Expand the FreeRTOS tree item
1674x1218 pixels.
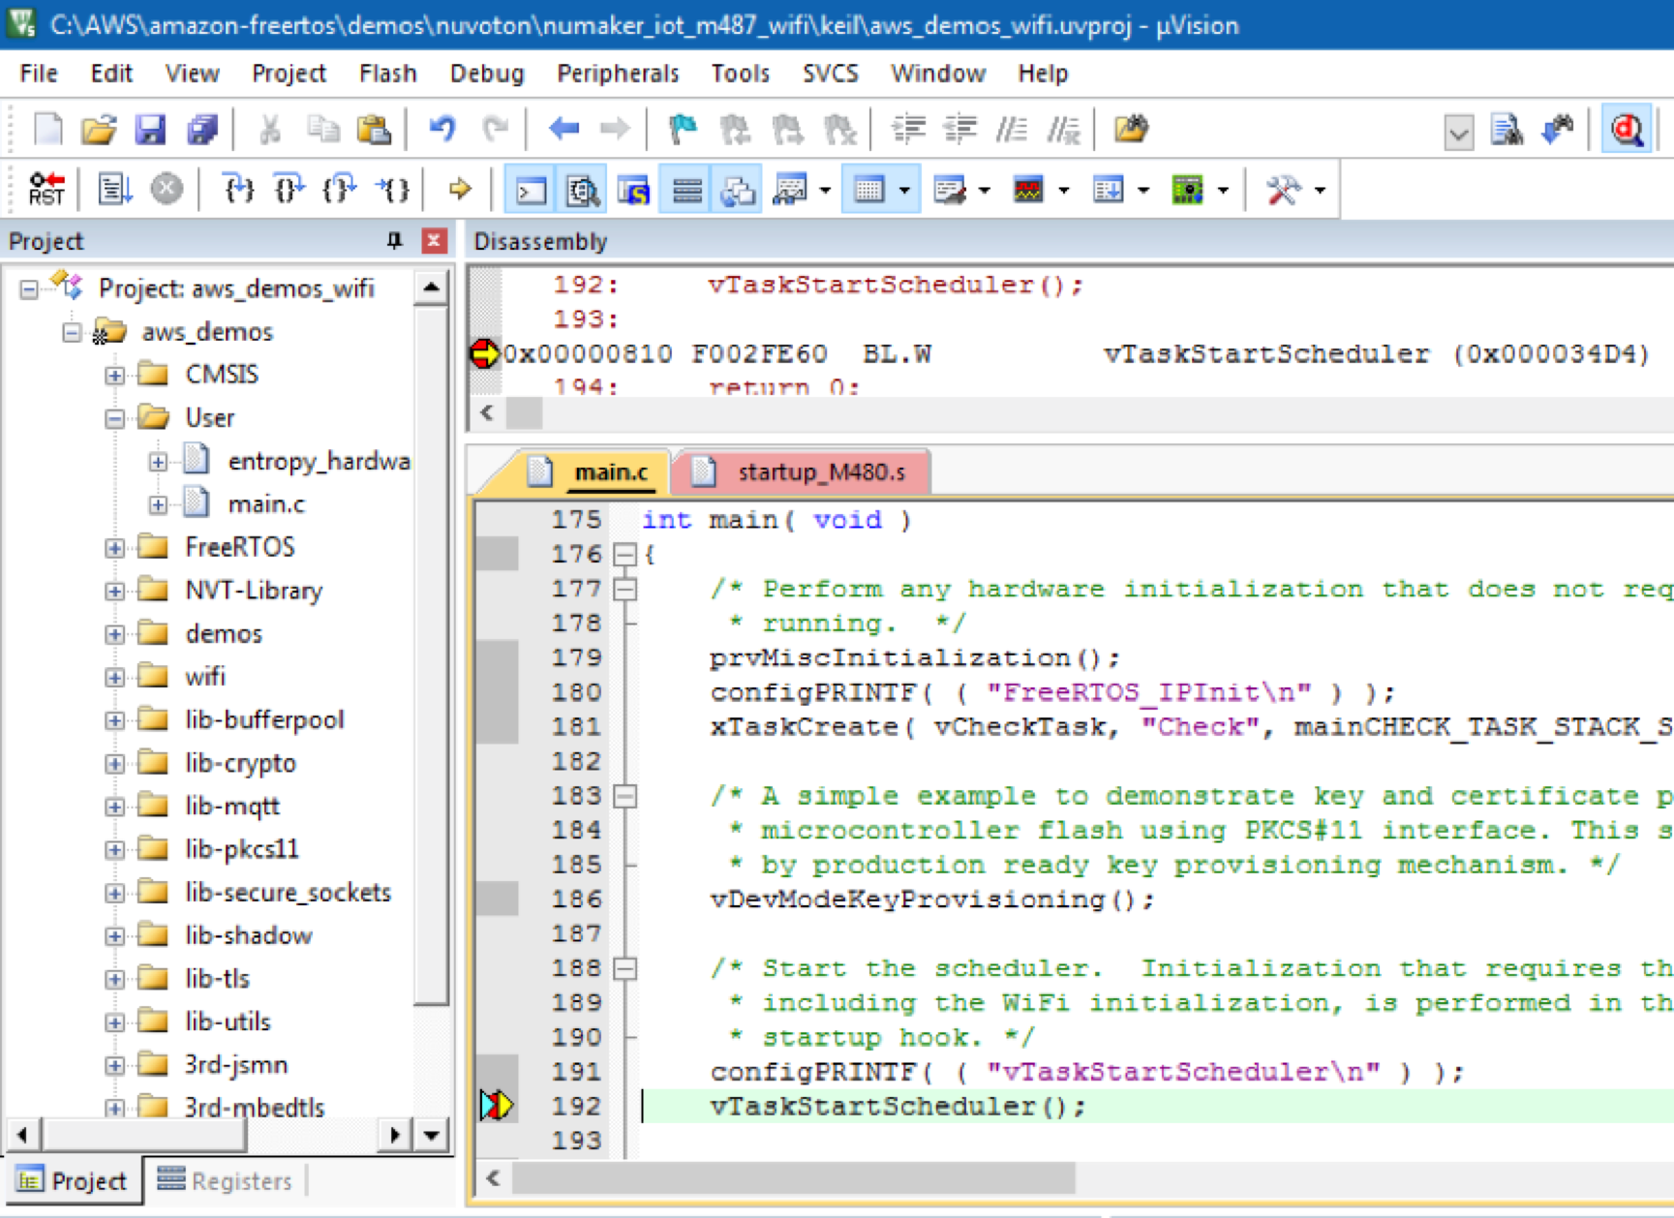click(115, 547)
